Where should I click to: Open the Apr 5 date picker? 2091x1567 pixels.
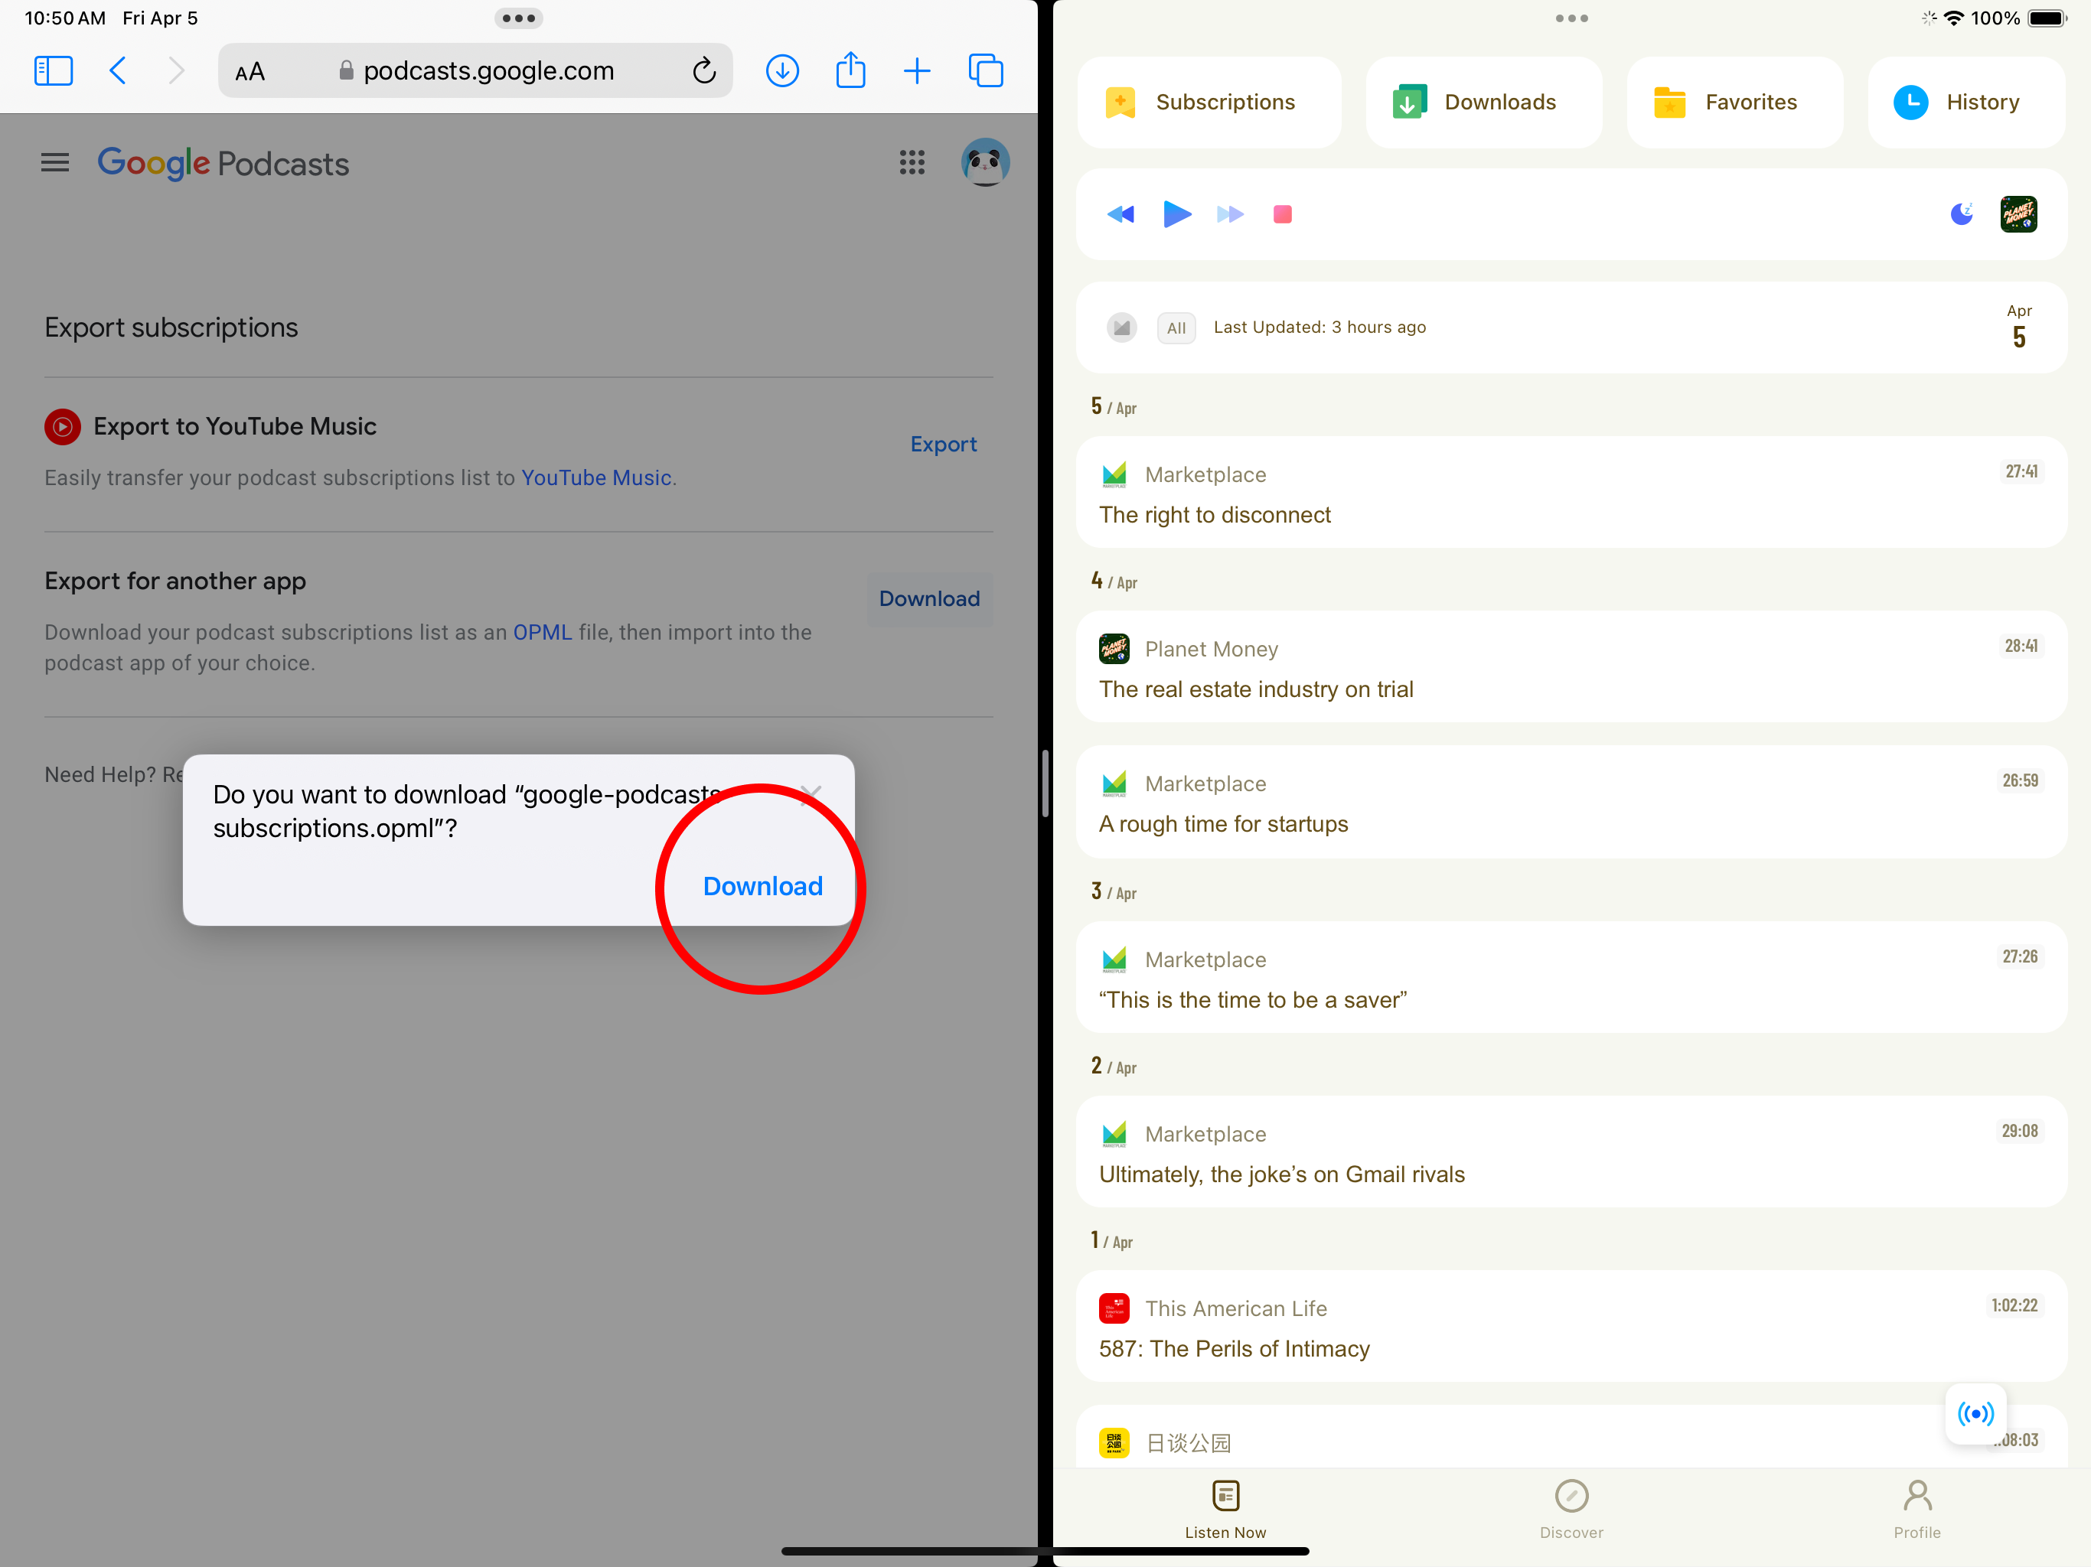coord(2018,327)
